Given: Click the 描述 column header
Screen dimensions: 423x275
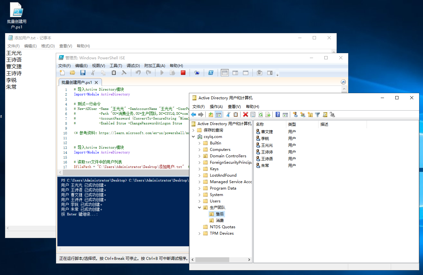Looking at the screenshot, I should pos(342,124).
